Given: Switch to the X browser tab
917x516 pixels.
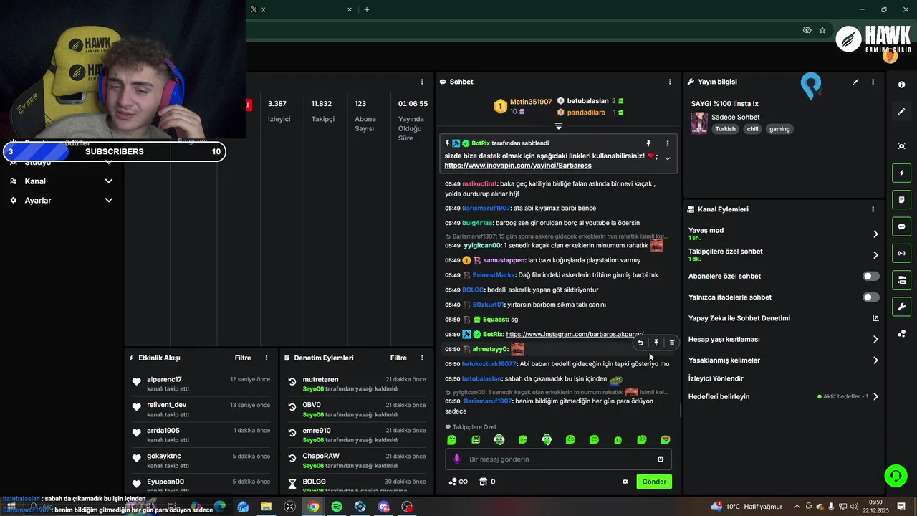Looking at the screenshot, I should [x=301, y=9].
